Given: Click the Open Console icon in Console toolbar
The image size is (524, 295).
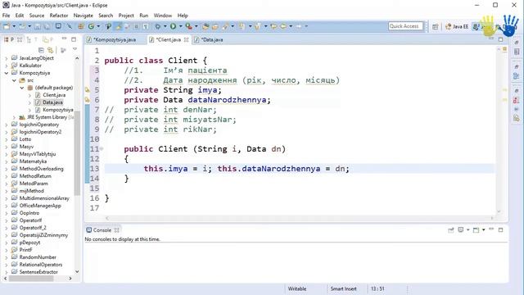Looking at the screenshot, I should tap(476, 229).
